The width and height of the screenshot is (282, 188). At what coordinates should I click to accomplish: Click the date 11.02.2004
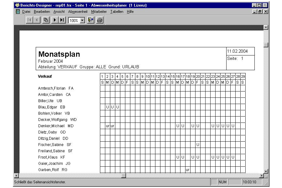(x=238, y=51)
